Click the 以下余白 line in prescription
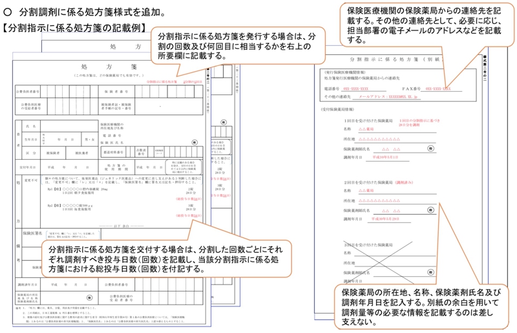 click(x=121, y=226)
